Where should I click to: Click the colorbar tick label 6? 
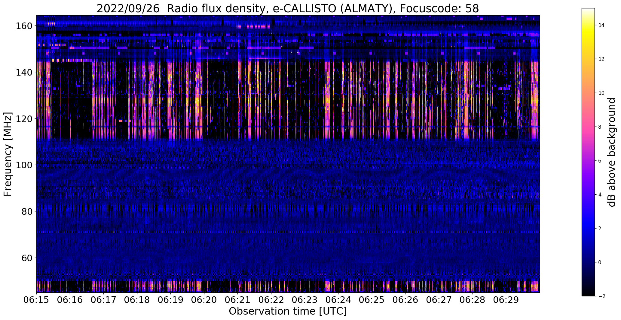[600, 161]
